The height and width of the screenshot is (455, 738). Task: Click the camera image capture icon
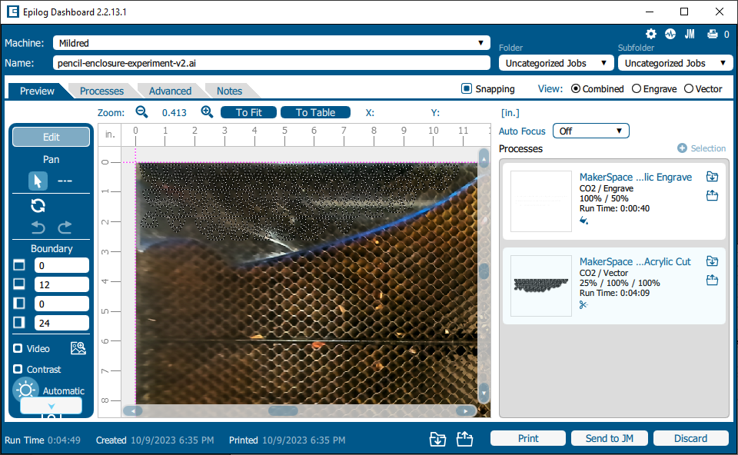[x=78, y=348]
